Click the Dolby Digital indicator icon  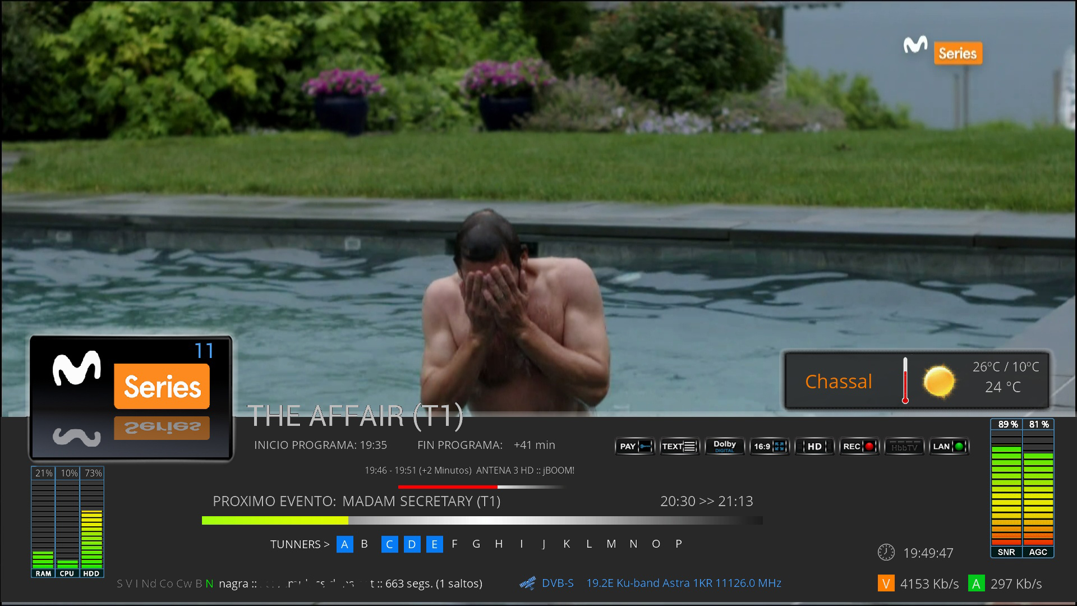pyautogui.click(x=724, y=447)
